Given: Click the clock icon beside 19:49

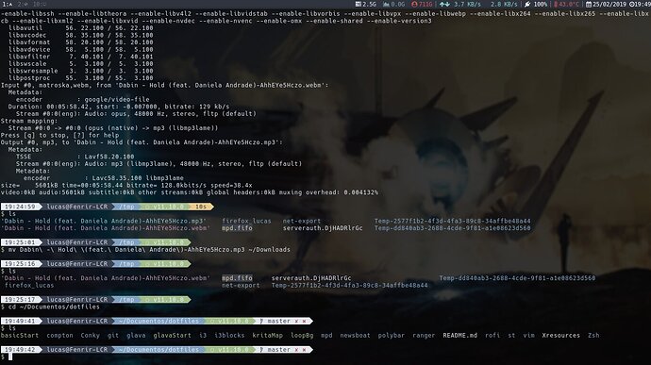Looking at the screenshot, I should coord(631,4).
